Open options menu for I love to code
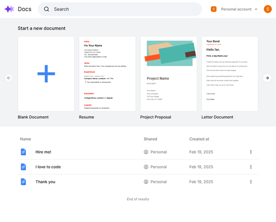The width and height of the screenshot is (276, 222). 251,167
